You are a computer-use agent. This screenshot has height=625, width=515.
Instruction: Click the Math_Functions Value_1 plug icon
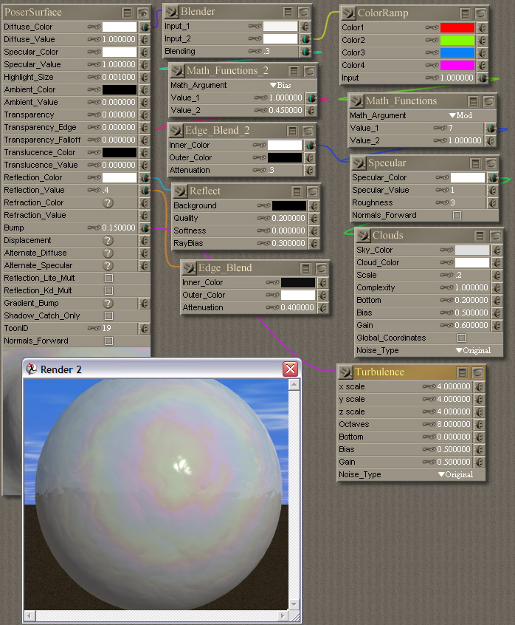[491, 128]
